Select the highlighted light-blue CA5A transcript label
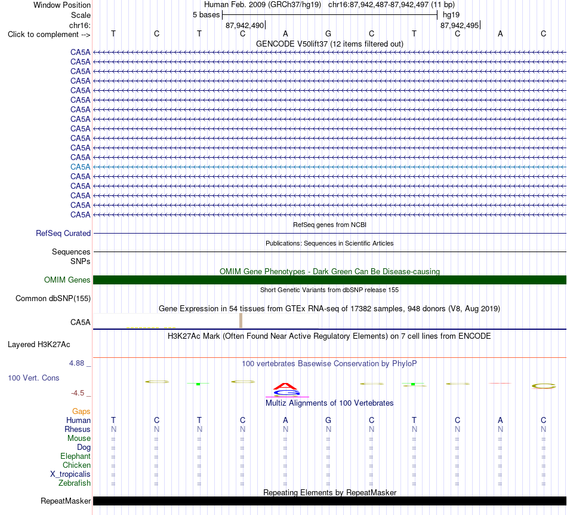 pos(81,167)
